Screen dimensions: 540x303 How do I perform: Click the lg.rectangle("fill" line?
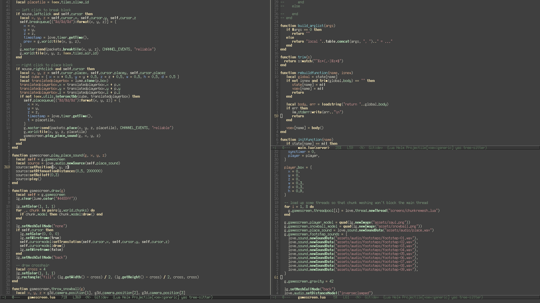107,277
